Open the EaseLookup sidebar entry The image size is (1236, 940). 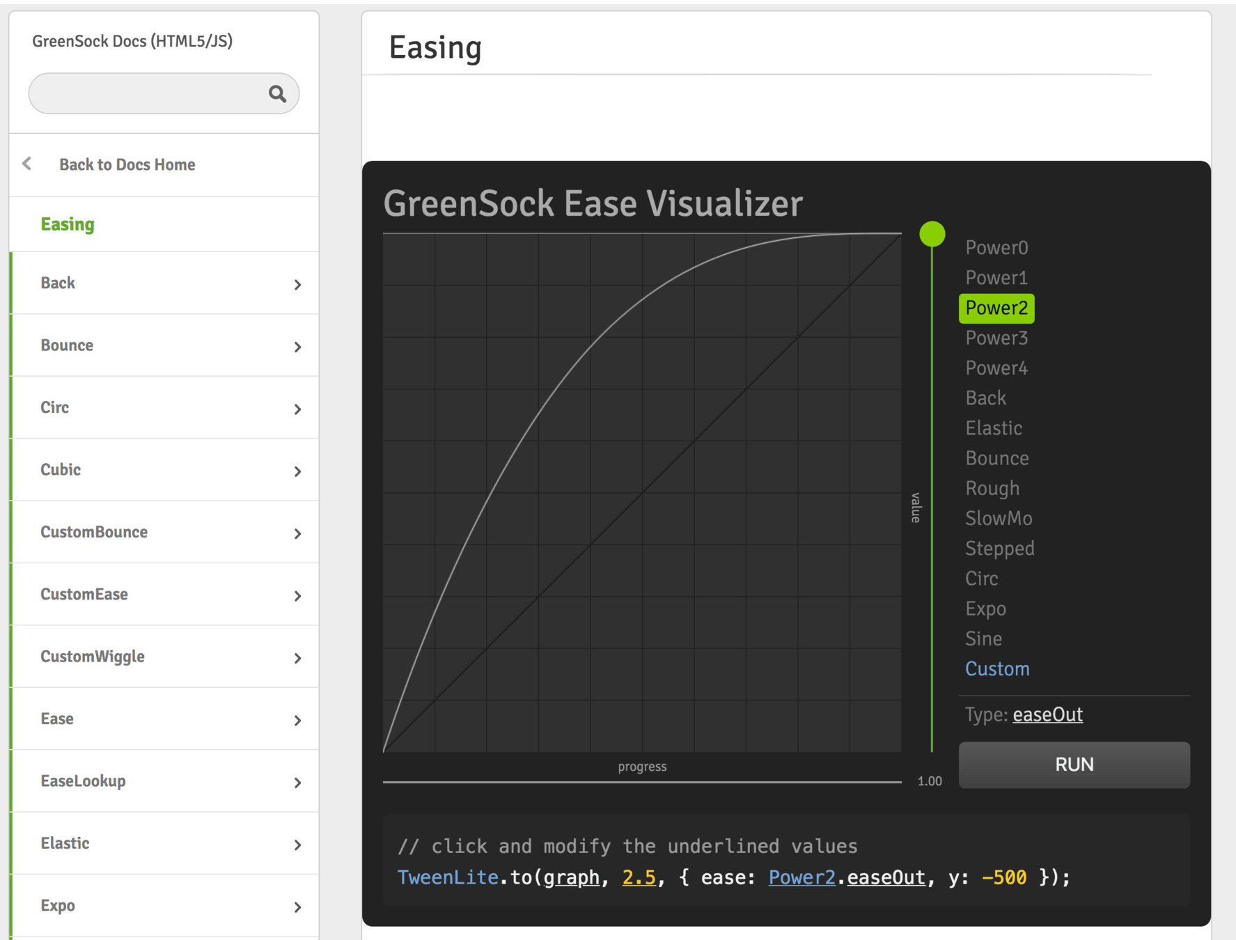(x=164, y=781)
